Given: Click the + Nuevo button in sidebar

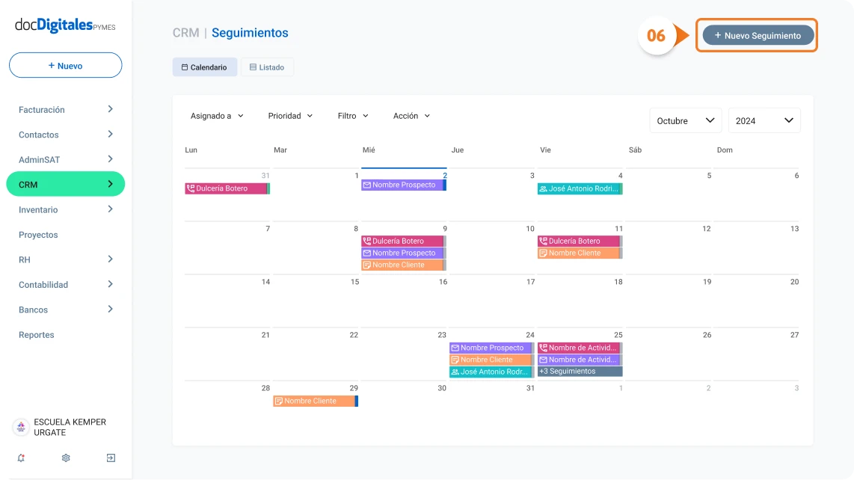Looking at the screenshot, I should 65,65.
